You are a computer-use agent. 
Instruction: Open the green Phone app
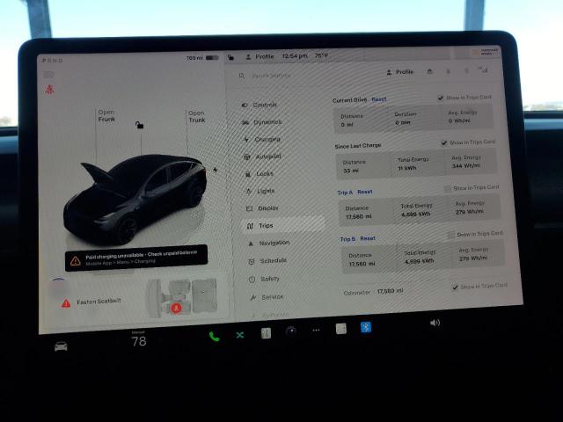pos(214,336)
